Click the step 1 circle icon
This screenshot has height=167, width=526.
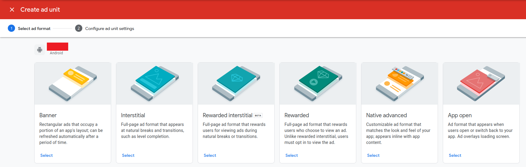tap(11, 28)
